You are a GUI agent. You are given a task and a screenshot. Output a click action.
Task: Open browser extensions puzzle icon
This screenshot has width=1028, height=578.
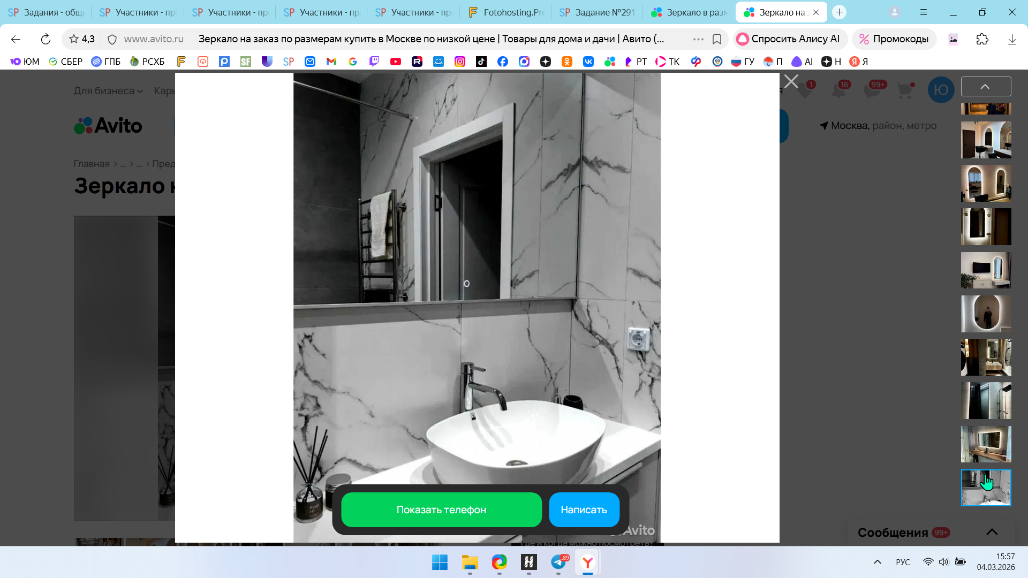982,39
